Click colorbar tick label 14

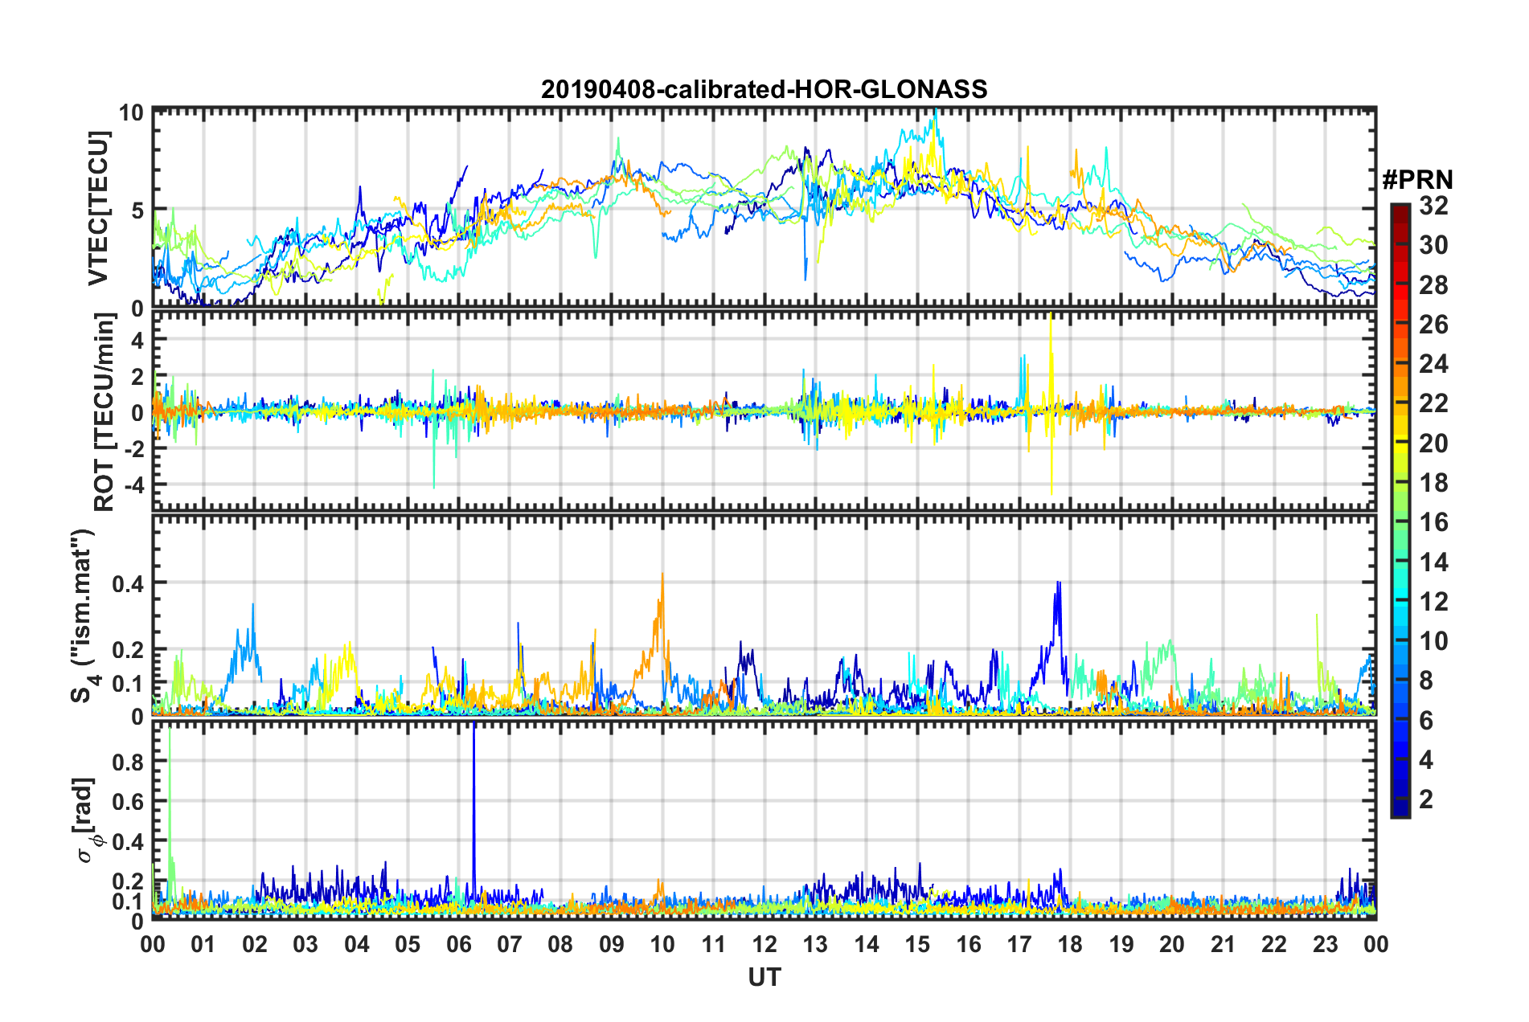pyautogui.click(x=1433, y=562)
